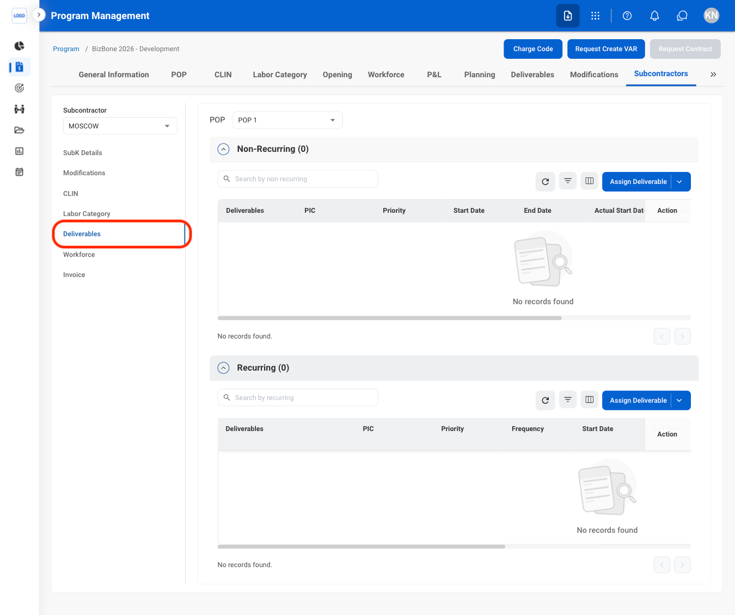Image resolution: width=735 pixels, height=615 pixels.
Task: Select Invoice in the subcontractor menu
Action: (74, 275)
